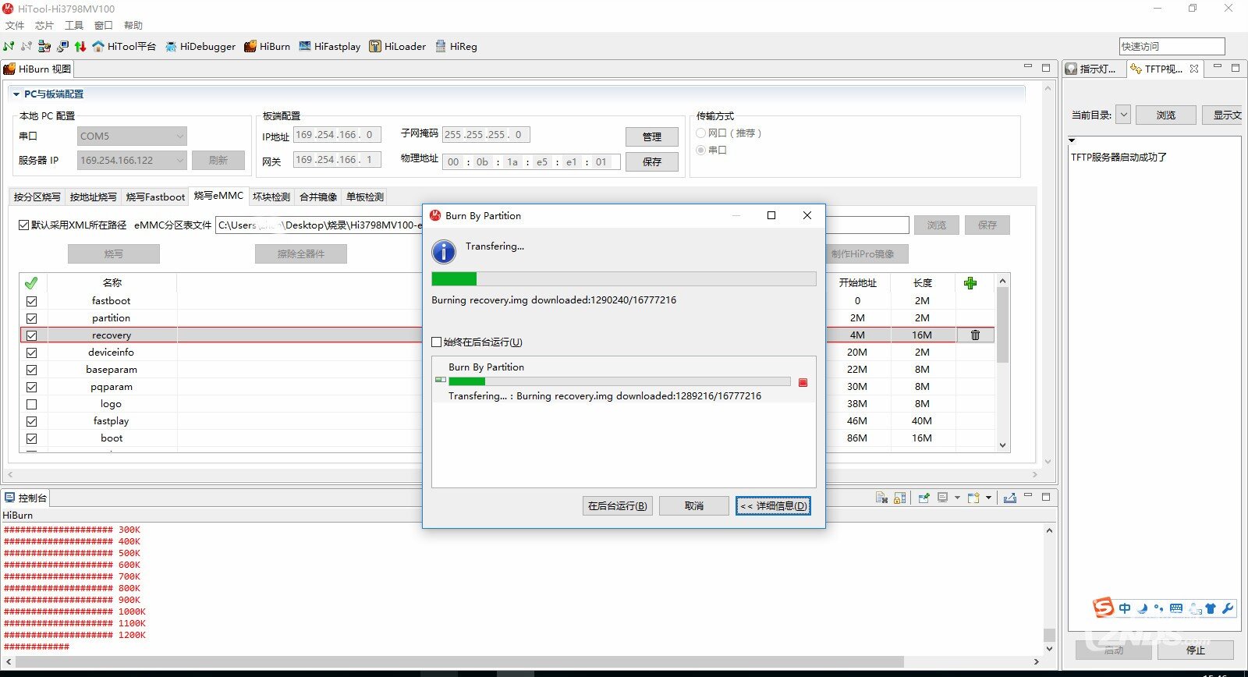Switch to 烧写Fastboot tab
Screen dimensions: 1248x677
[x=155, y=197]
